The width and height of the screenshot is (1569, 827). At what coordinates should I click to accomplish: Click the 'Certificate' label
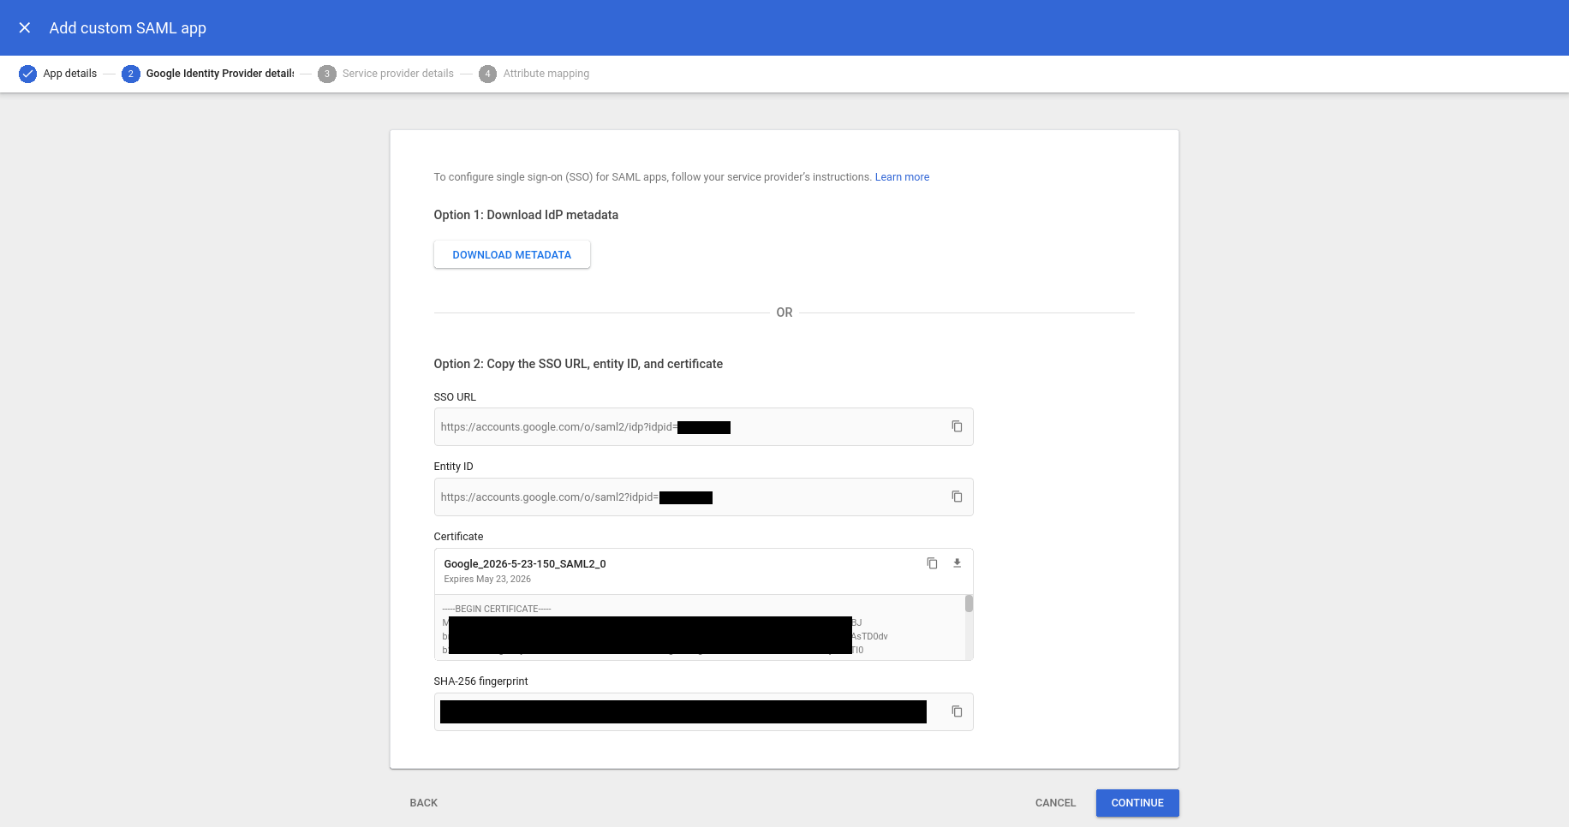coord(458,537)
